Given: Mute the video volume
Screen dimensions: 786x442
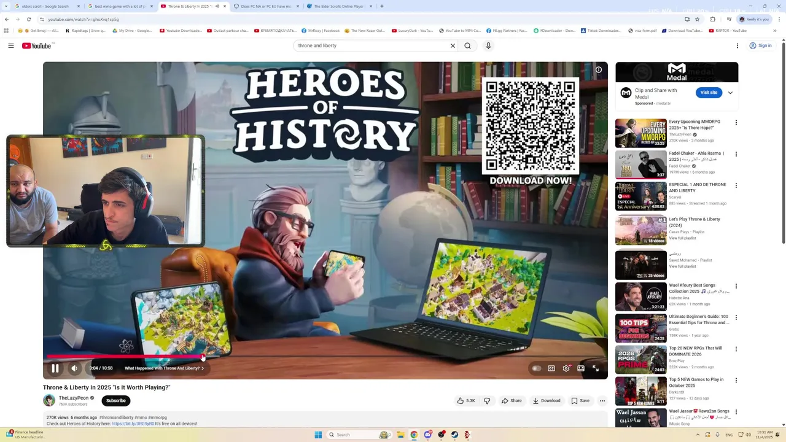Looking at the screenshot, I should coord(74,368).
